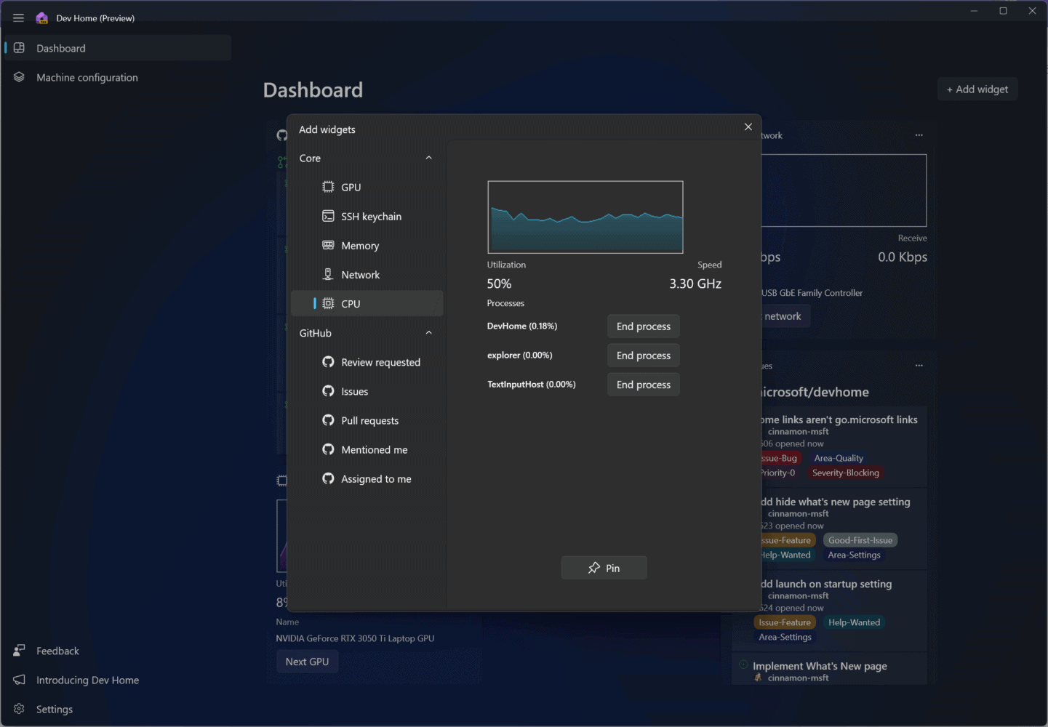Click the 50% utilization value
The width and height of the screenshot is (1048, 727).
(x=499, y=284)
